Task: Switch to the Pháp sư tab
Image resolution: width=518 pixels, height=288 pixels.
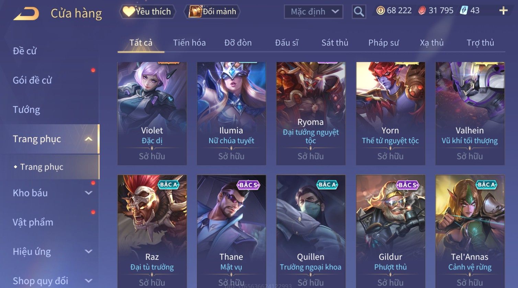Action: coord(384,43)
